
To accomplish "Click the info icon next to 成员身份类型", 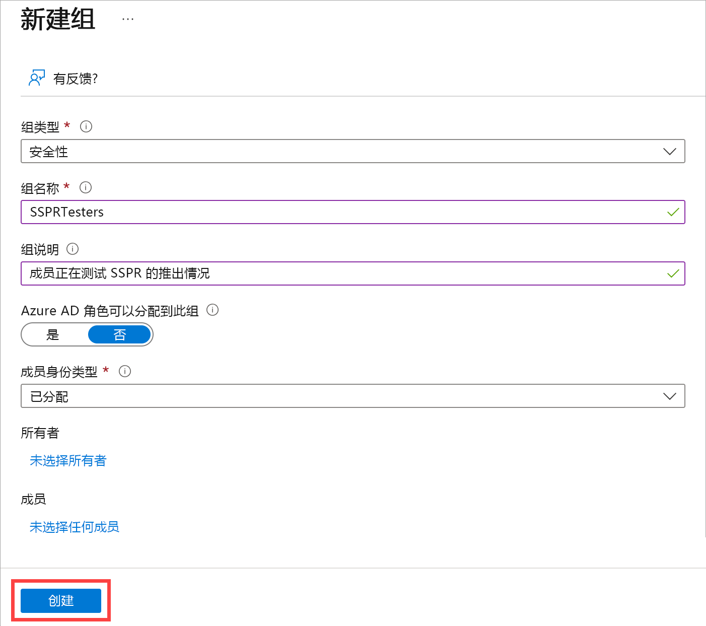I will [x=125, y=371].
